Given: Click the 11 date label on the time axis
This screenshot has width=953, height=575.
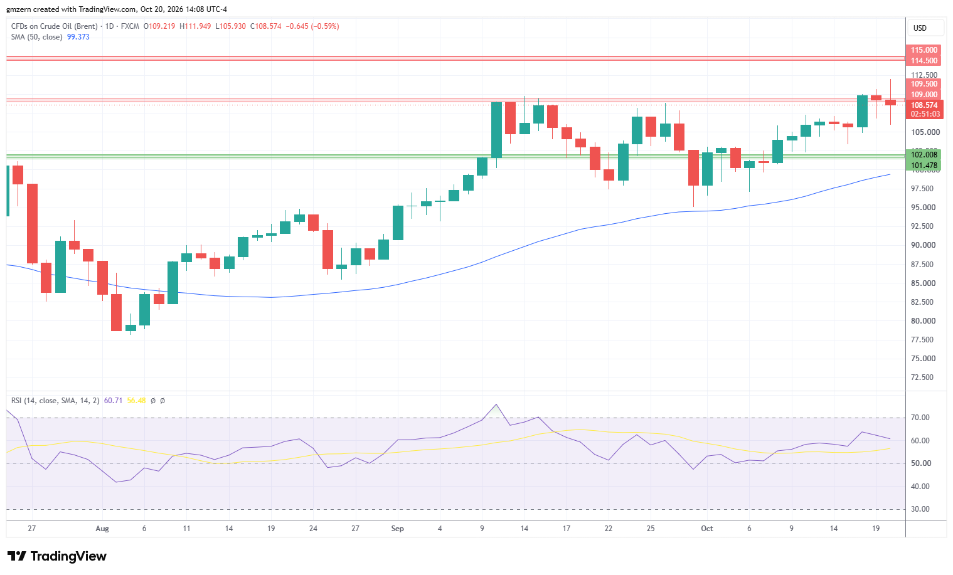Looking at the screenshot, I should [x=186, y=529].
